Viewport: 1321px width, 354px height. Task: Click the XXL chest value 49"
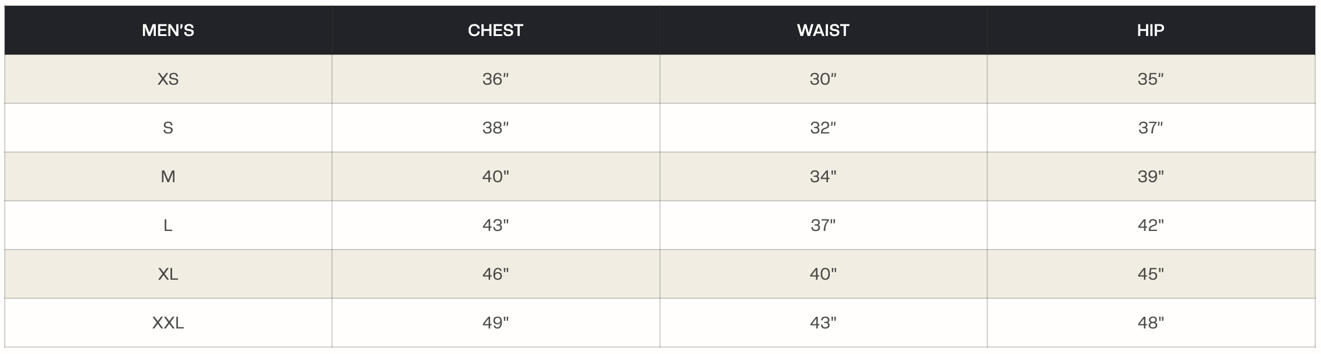click(x=495, y=323)
